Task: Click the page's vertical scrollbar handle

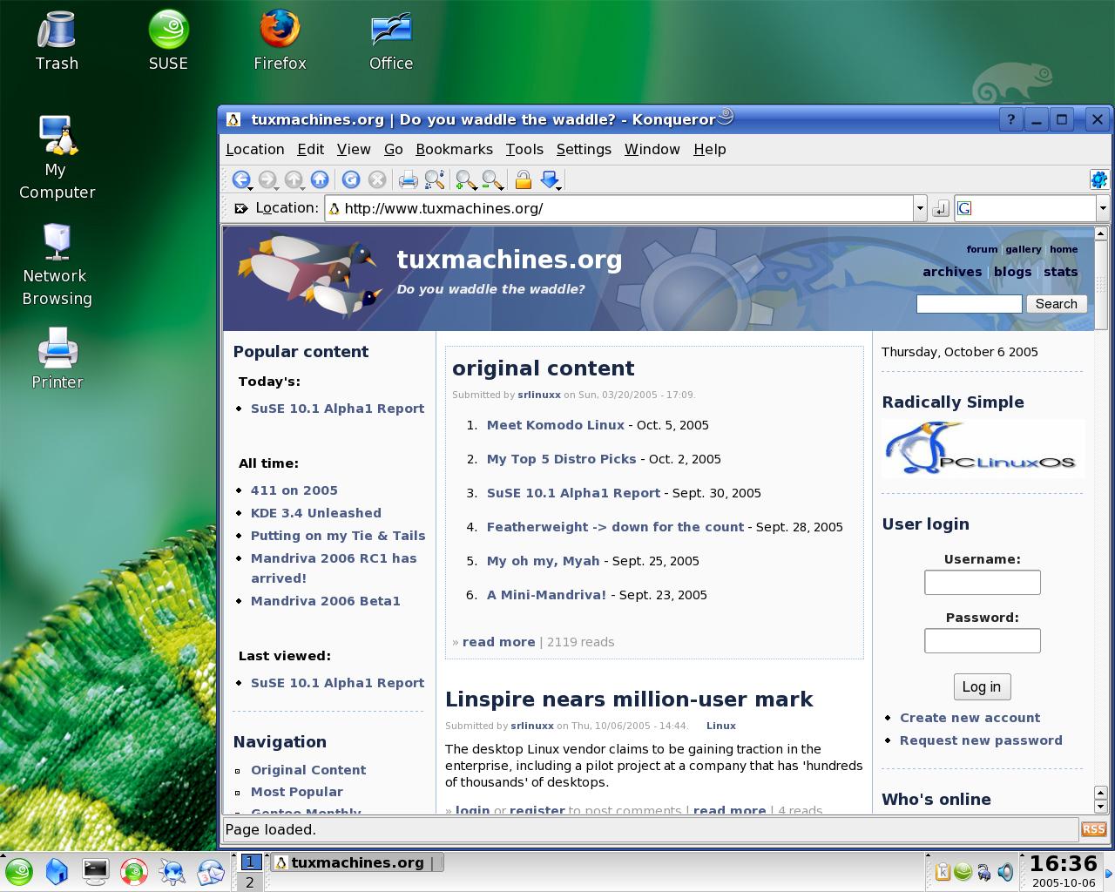Action: (x=1100, y=286)
